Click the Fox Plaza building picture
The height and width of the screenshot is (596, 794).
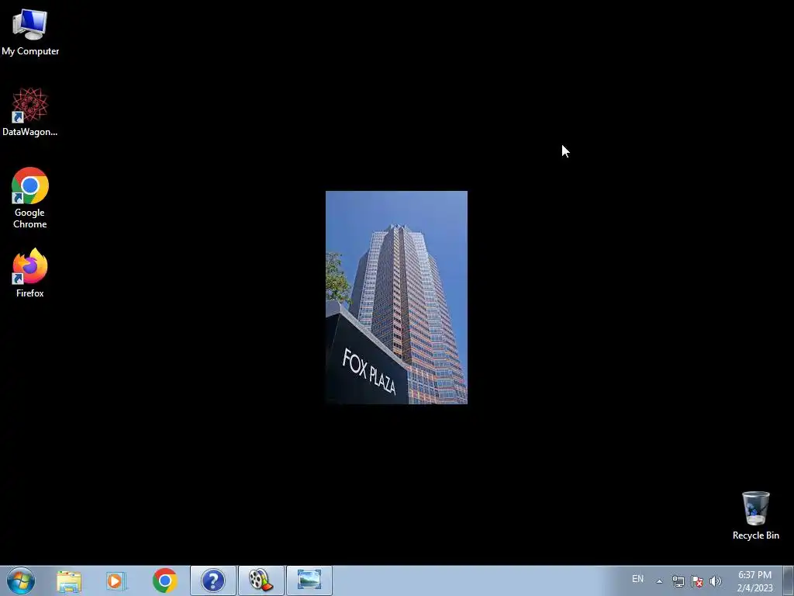[396, 297]
